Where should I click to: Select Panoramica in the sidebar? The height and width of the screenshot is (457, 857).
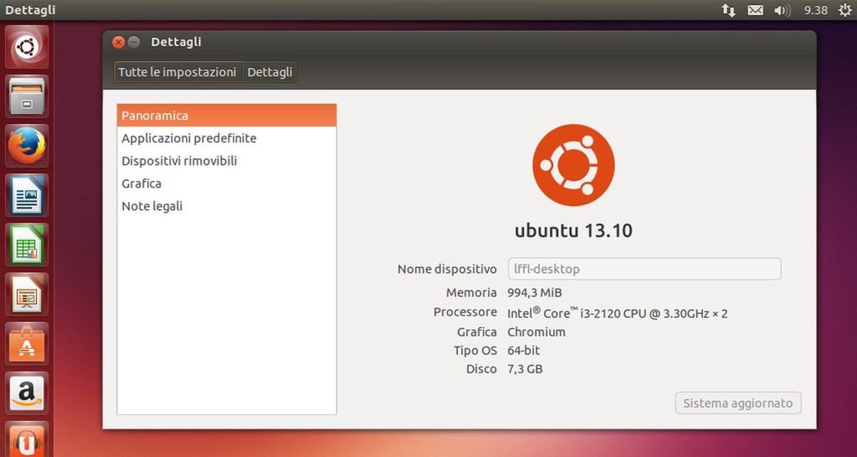tap(227, 116)
